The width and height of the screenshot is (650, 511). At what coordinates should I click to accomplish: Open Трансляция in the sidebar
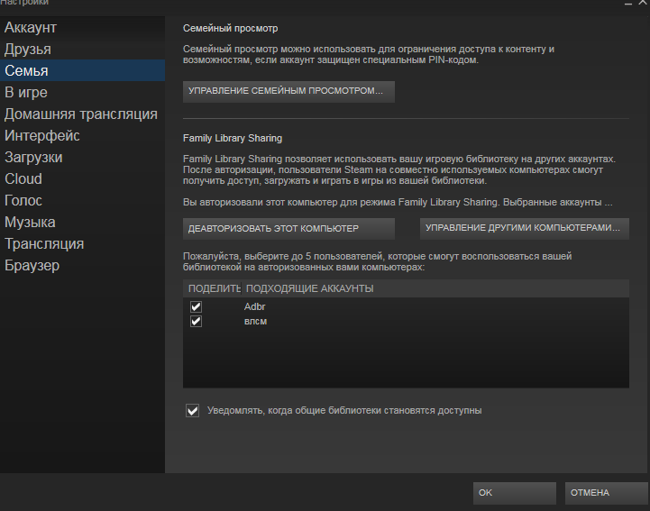44,243
